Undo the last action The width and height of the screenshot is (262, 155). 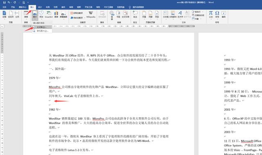coord(9,2)
